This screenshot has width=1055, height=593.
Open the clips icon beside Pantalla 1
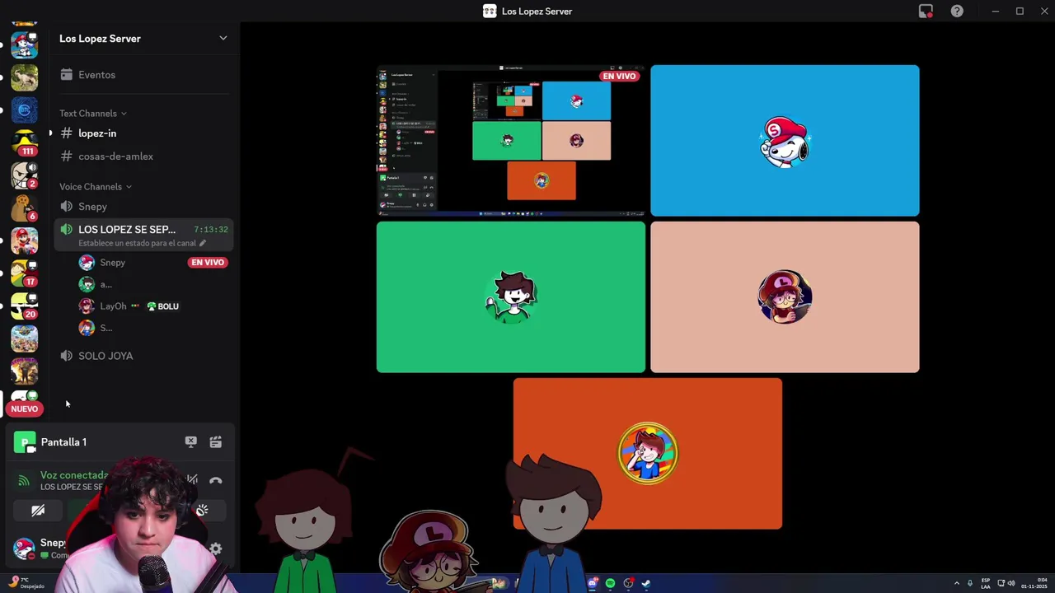pyautogui.click(x=215, y=442)
